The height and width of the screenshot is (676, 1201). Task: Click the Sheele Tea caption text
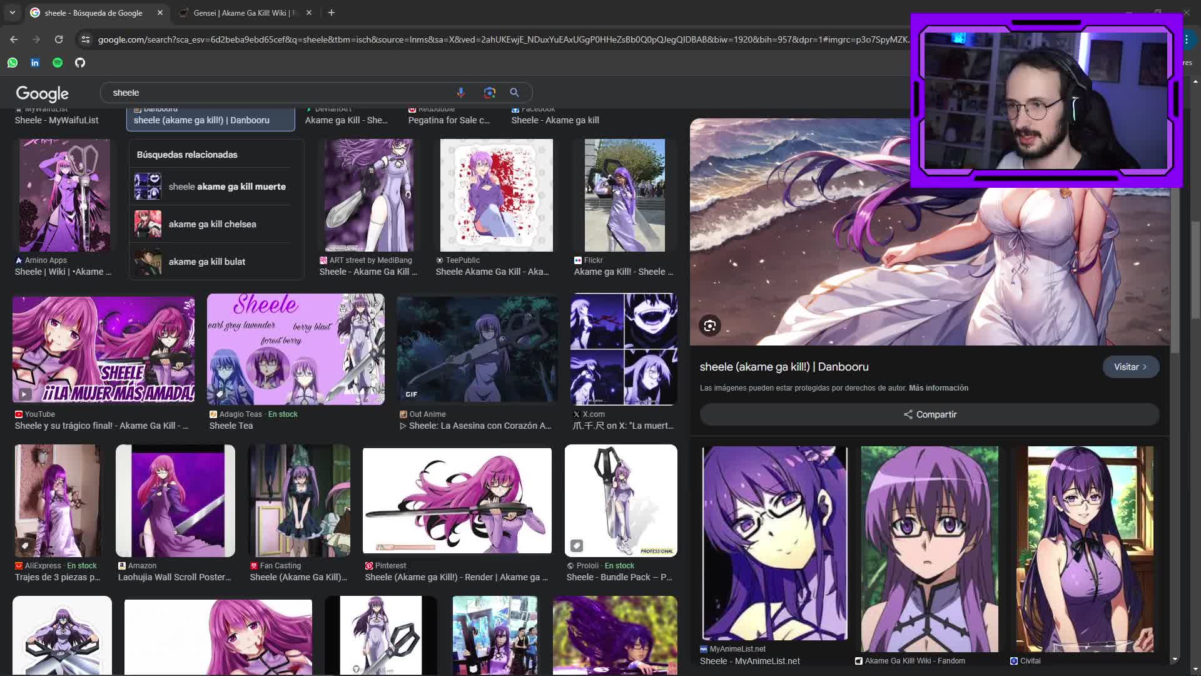(231, 426)
